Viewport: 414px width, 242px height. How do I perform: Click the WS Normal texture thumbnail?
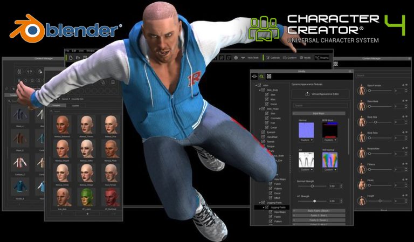click(x=330, y=160)
